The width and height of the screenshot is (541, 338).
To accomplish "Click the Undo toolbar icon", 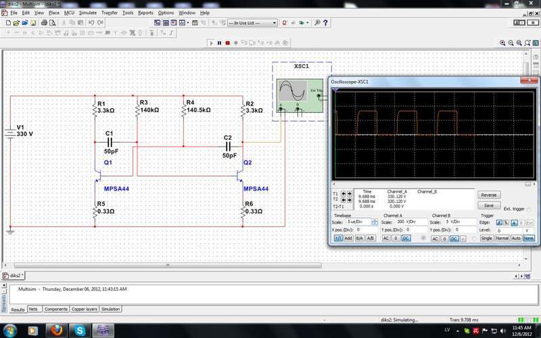I will coord(91,22).
